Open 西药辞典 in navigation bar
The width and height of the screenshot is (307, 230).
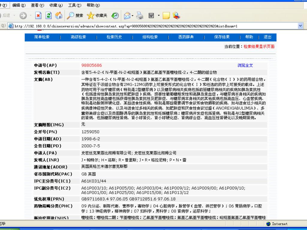186,37
